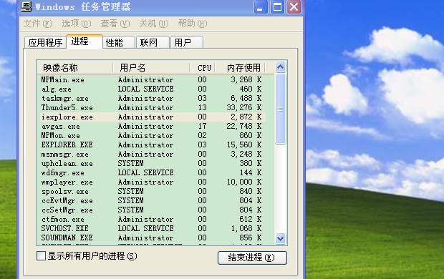Click the CPU value 13 for Thunder5.exe

202,107
